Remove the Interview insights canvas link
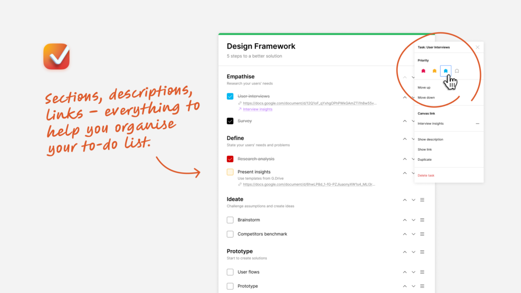 tap(477, 124)
